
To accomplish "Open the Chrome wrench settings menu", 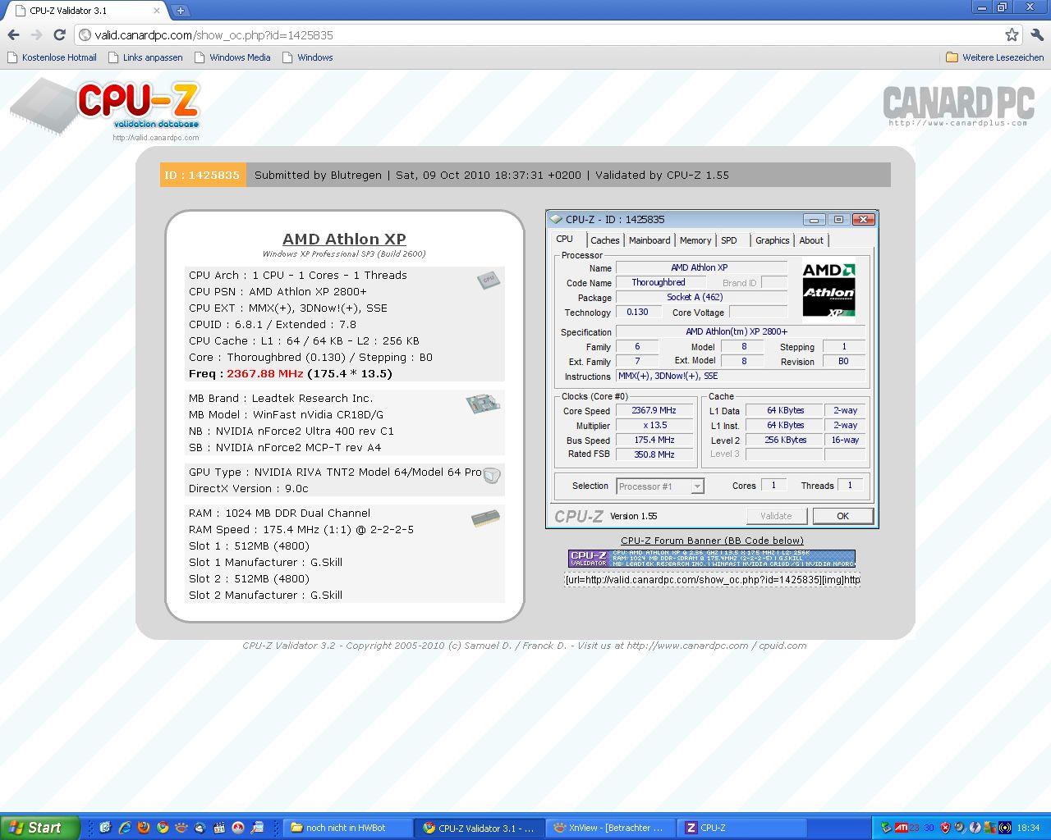I will click(1036, 34).
